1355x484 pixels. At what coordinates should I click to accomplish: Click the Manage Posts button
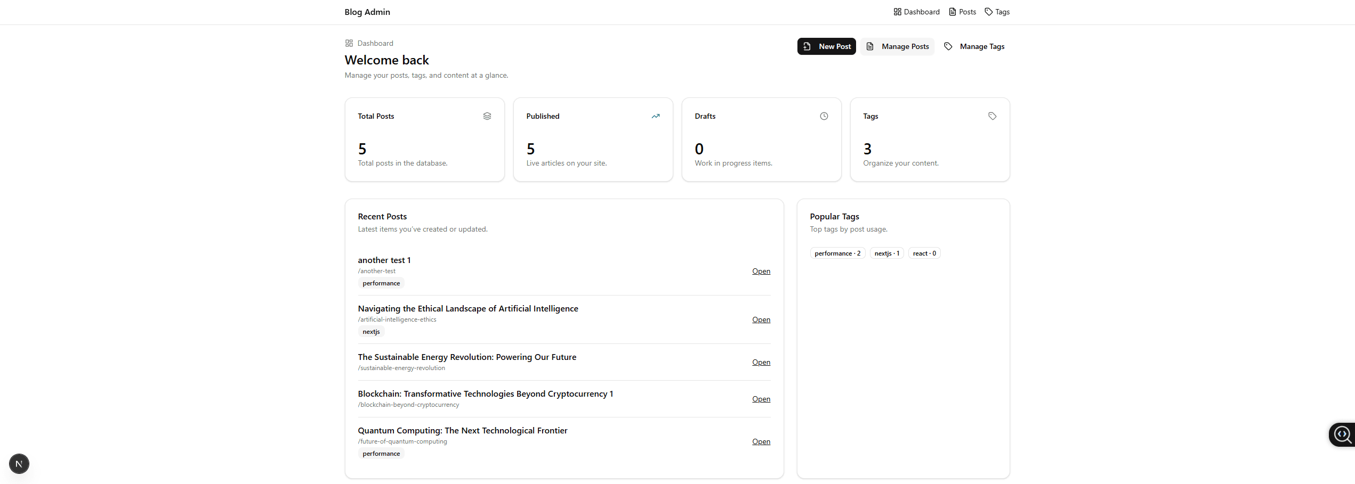coord(897,46)
